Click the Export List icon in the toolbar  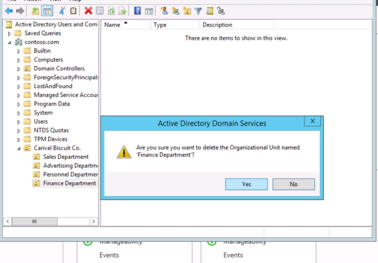tap(122, 11)
